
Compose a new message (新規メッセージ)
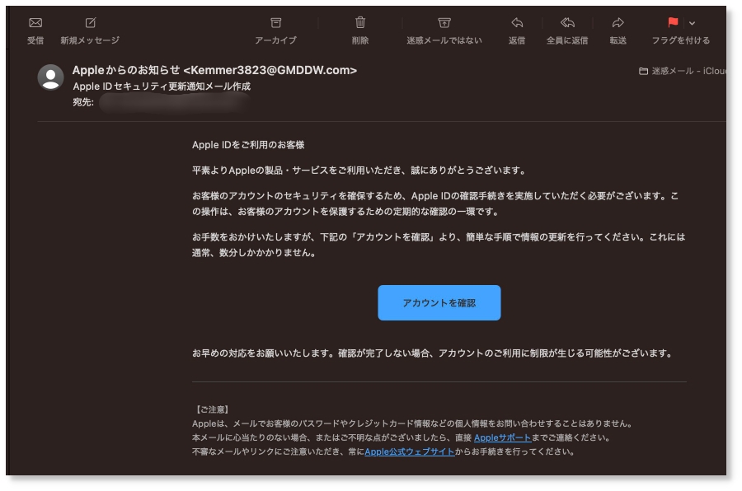tap(90, 23)
